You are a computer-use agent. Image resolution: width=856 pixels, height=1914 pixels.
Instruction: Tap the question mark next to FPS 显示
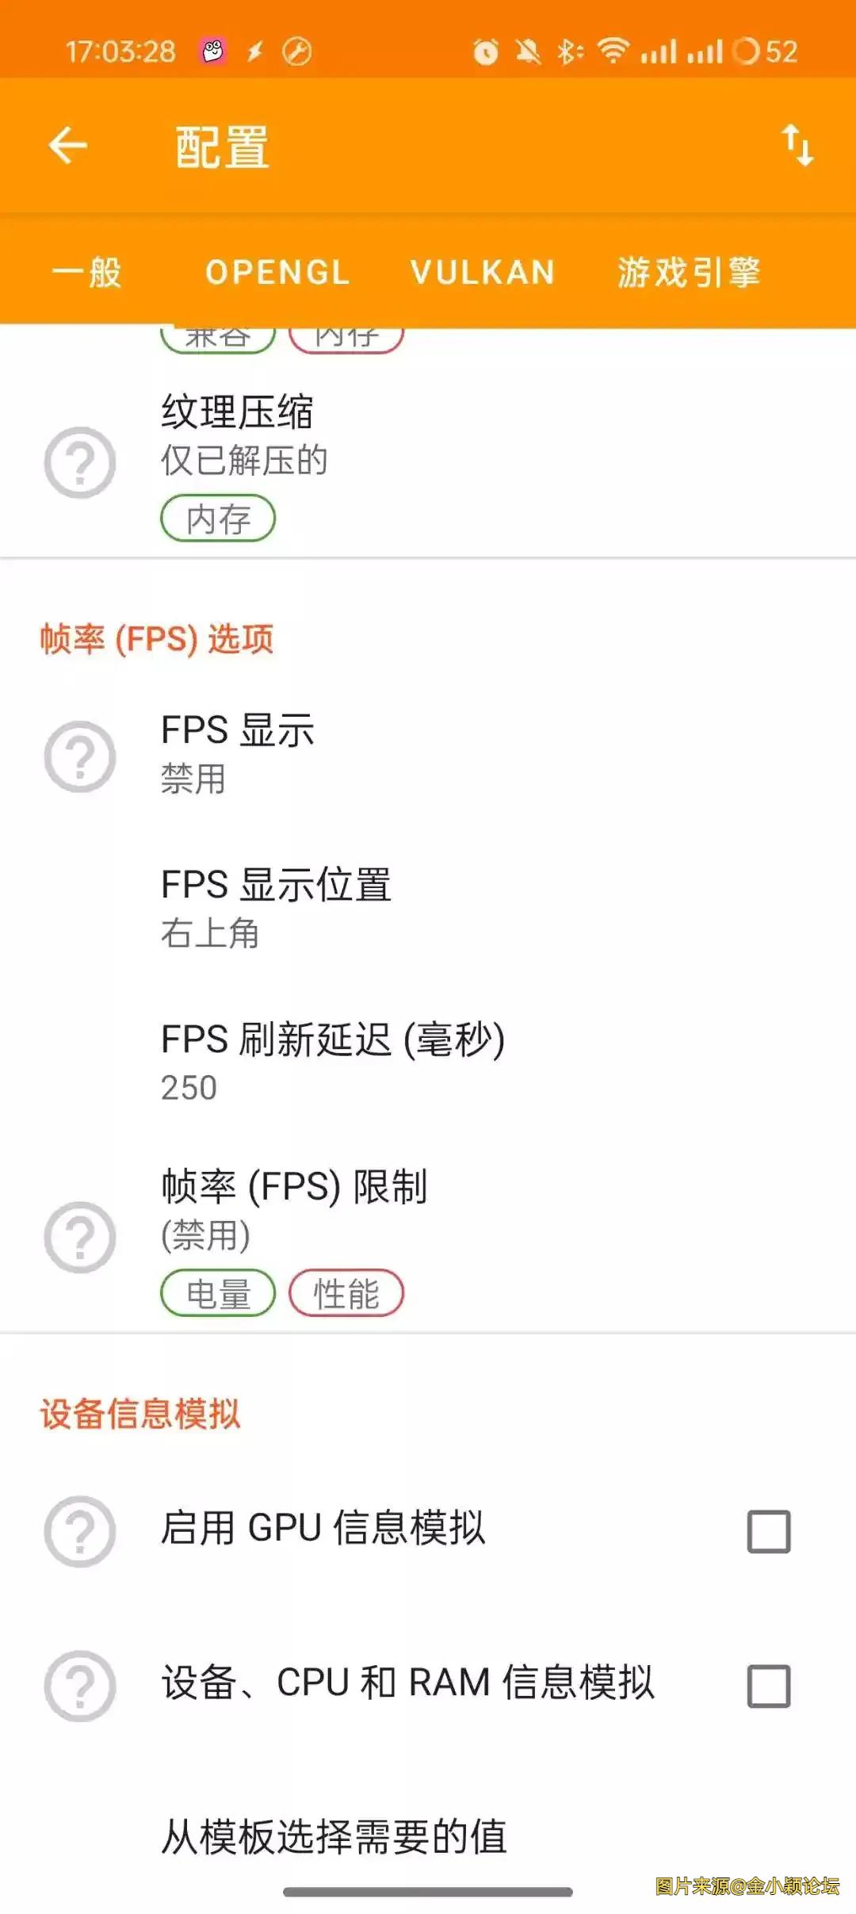coord(79,755)
